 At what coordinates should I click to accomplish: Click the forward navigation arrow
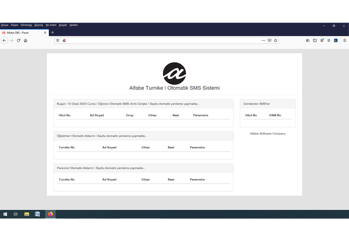coord(12,40)
